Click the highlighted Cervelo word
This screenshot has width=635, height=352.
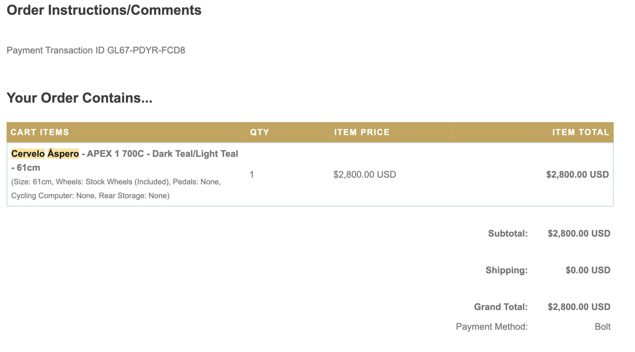click(x=28, y=154)
